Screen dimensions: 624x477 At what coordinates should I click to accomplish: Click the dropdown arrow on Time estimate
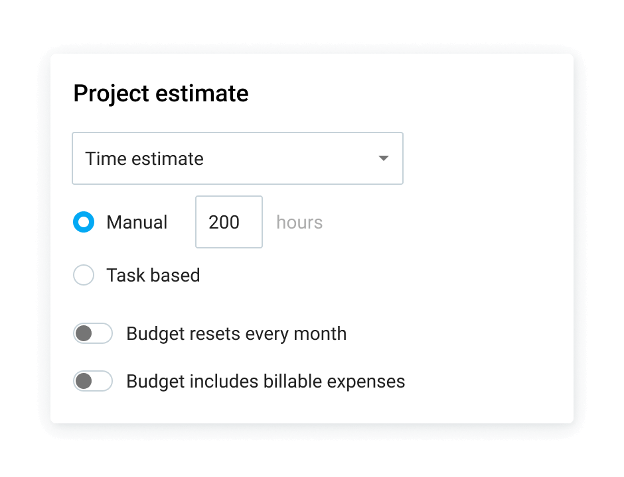(x=383, y=158)
